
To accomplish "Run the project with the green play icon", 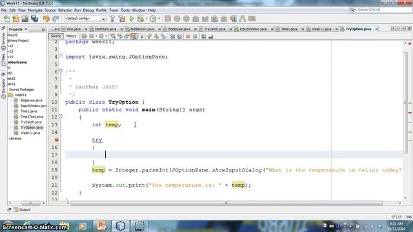I will [132, 19].
